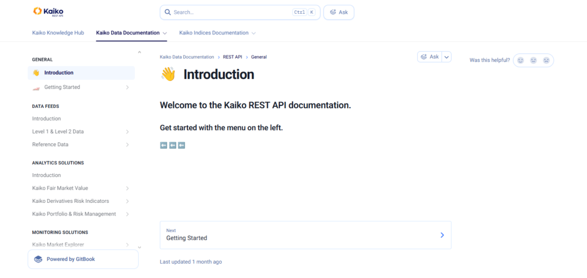Open Kaiko Indices Documentation dropdown chevron
The width and height of the screenshot is (587, 278).
pos(253,33)
